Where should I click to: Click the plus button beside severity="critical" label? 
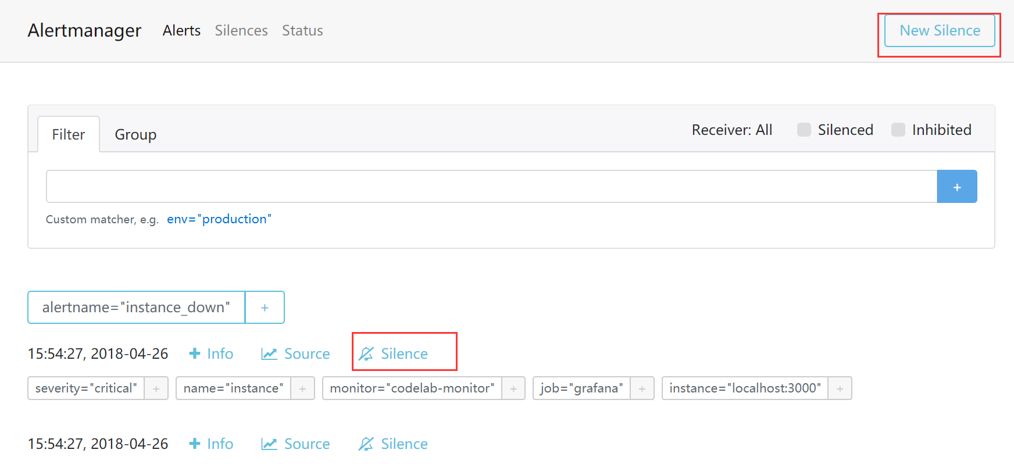[156, 388]
